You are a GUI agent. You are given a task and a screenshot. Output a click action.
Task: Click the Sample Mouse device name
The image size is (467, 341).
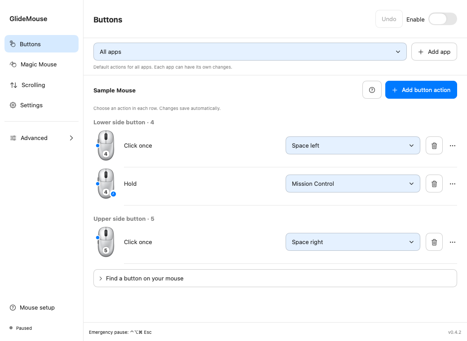pos(115,91)
